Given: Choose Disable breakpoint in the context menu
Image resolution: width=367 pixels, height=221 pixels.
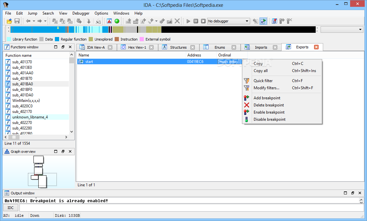Looking at the screenshot, I should 282,119.
